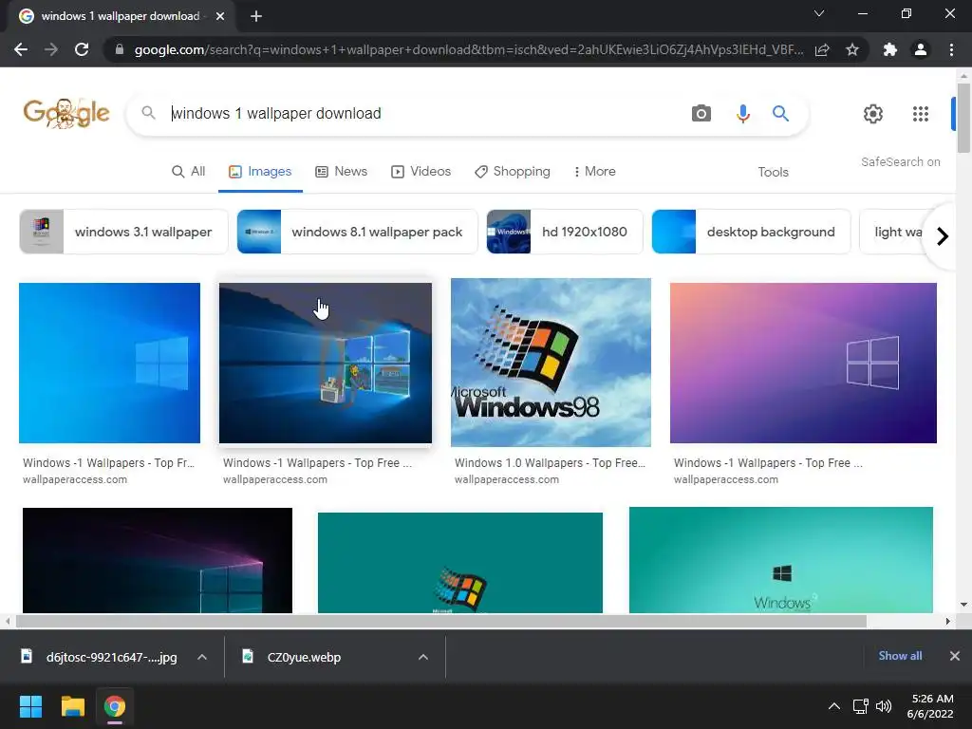Open the network status tray icon
The width and height of the screenshot is (972, 729).
click(860, 706)
